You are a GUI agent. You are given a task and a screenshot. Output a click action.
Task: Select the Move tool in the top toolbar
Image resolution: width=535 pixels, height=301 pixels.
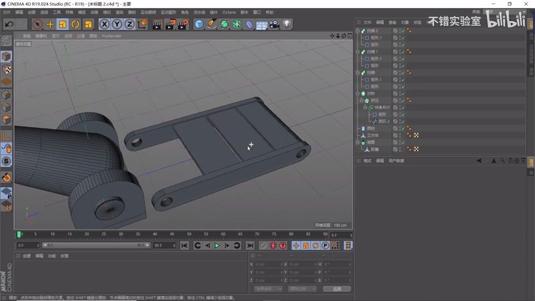(x=50, y=25)
